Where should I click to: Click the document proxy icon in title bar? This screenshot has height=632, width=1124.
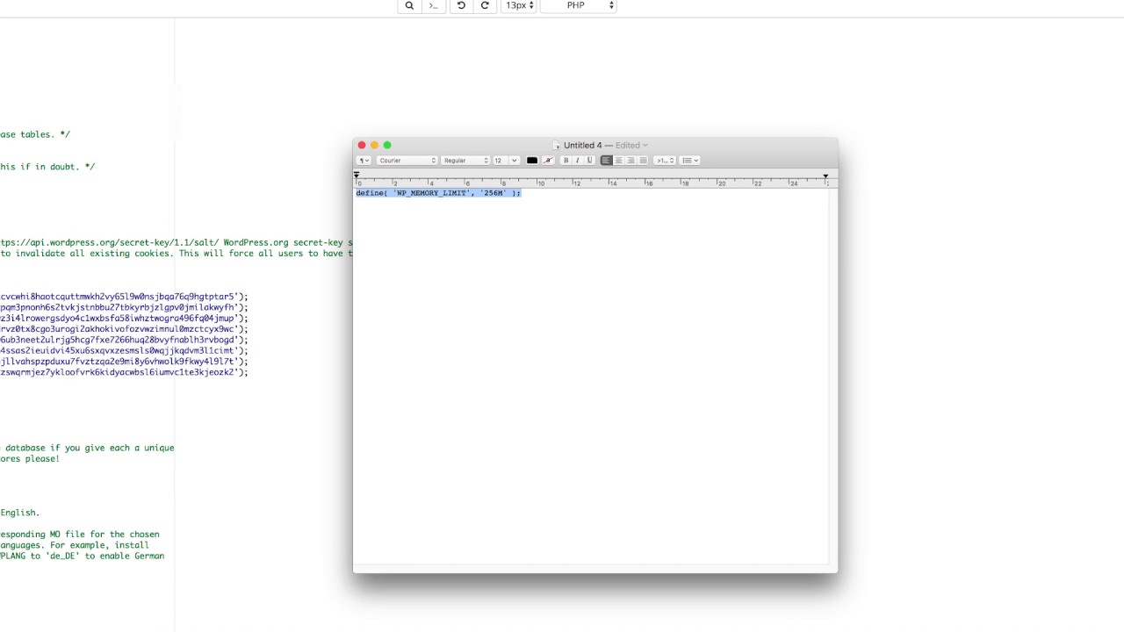(x=557, y=145)
